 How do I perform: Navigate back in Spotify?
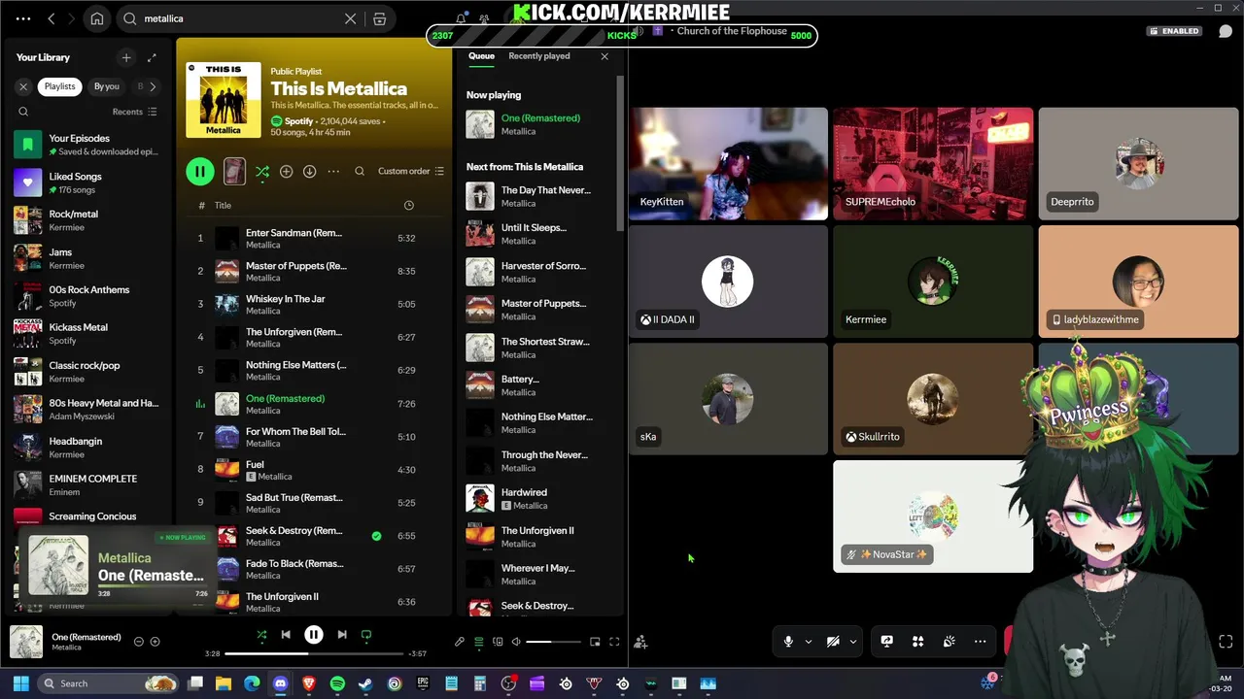tap(52, 18)
